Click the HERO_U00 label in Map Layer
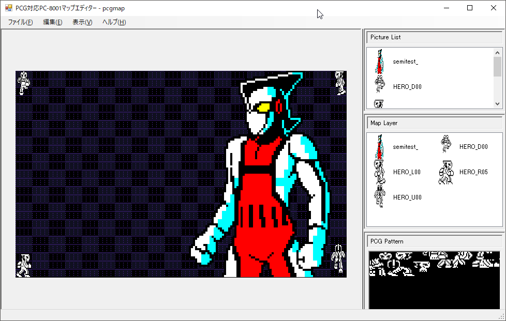 (x=407, y=197)
